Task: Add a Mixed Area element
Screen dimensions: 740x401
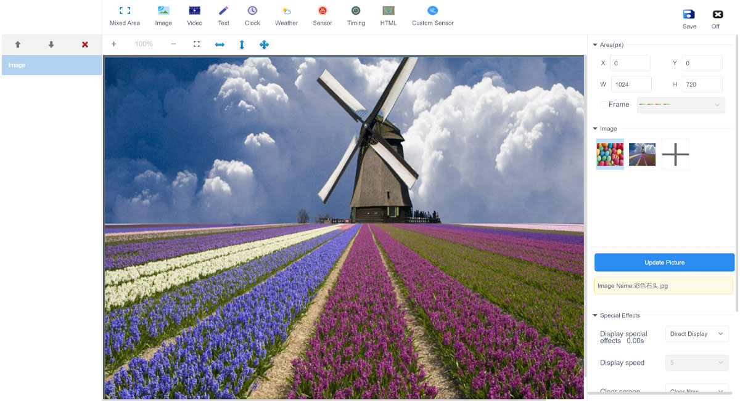Action: 125,16
